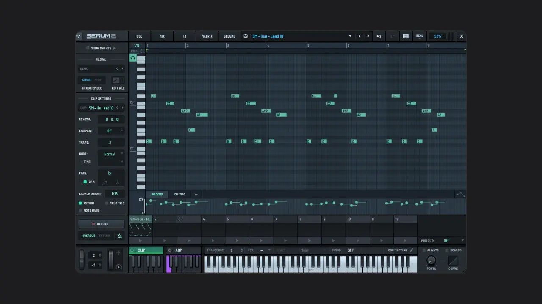
Task: Disable the Retrig checkbox
Action: click(80, 203)
